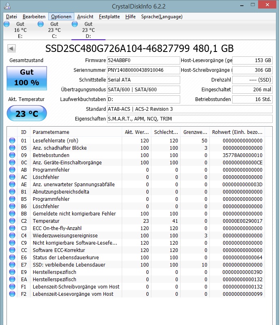Click the Eingeschaltet 206 mal value
The width and height of the screenshot is (280, 325).
point(252,90)
